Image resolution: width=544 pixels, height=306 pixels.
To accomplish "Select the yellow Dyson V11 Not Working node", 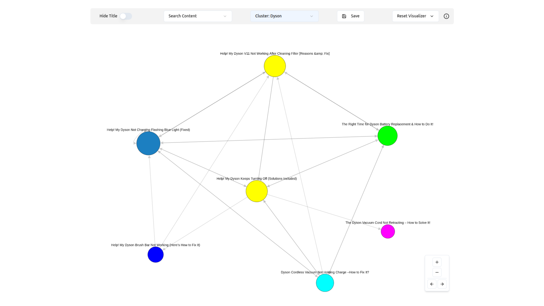I will pos(275,66).
